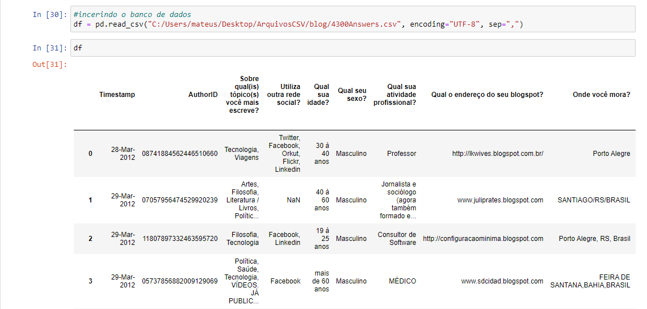Click the www.juliprates.blogspot.com cell
Screen dimensions: 647x309
(x=500, y=200)
